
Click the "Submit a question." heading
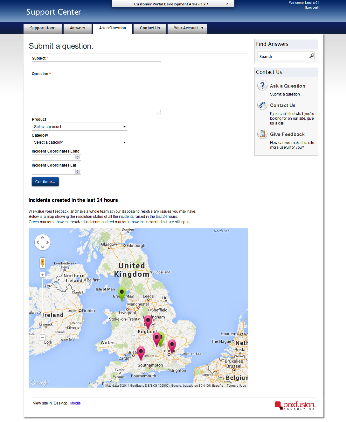click(61, 46)
